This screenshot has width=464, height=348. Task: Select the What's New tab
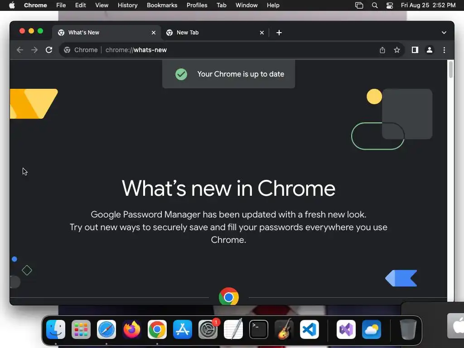point(106,33)
